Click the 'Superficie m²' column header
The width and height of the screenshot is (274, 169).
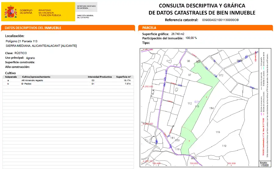[123, 77]
